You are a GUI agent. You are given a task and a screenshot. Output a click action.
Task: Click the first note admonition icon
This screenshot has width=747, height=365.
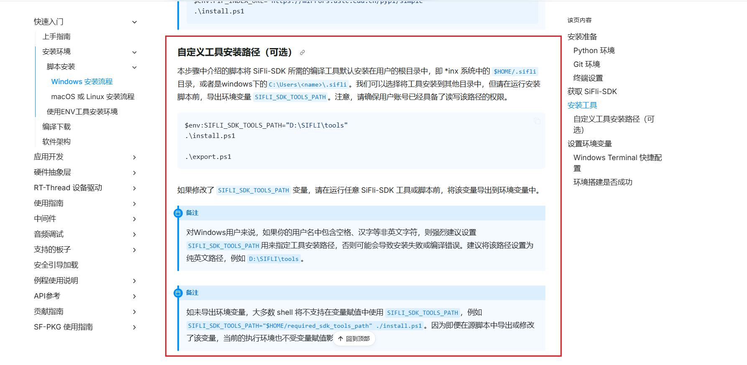point(178,213)
